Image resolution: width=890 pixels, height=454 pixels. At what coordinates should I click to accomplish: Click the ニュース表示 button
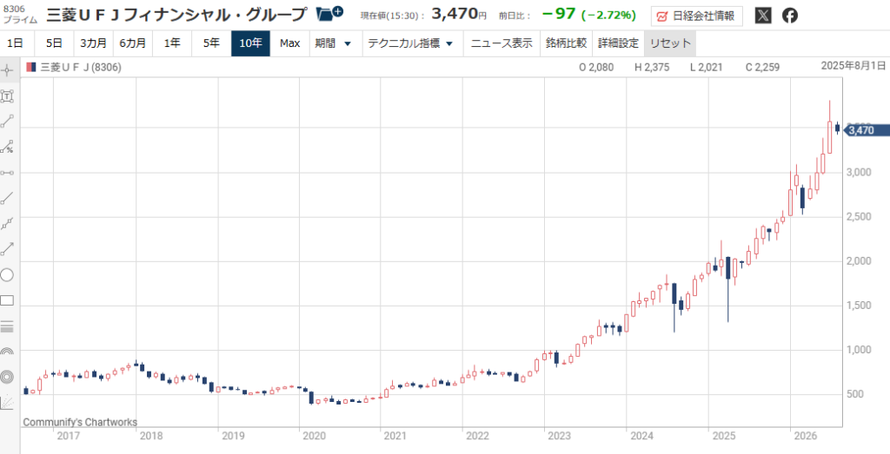(x=501, y=43)
